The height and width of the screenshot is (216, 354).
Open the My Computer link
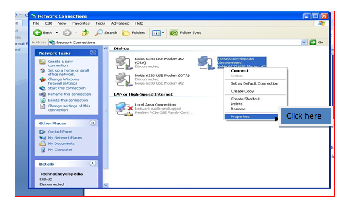(60, 150)
